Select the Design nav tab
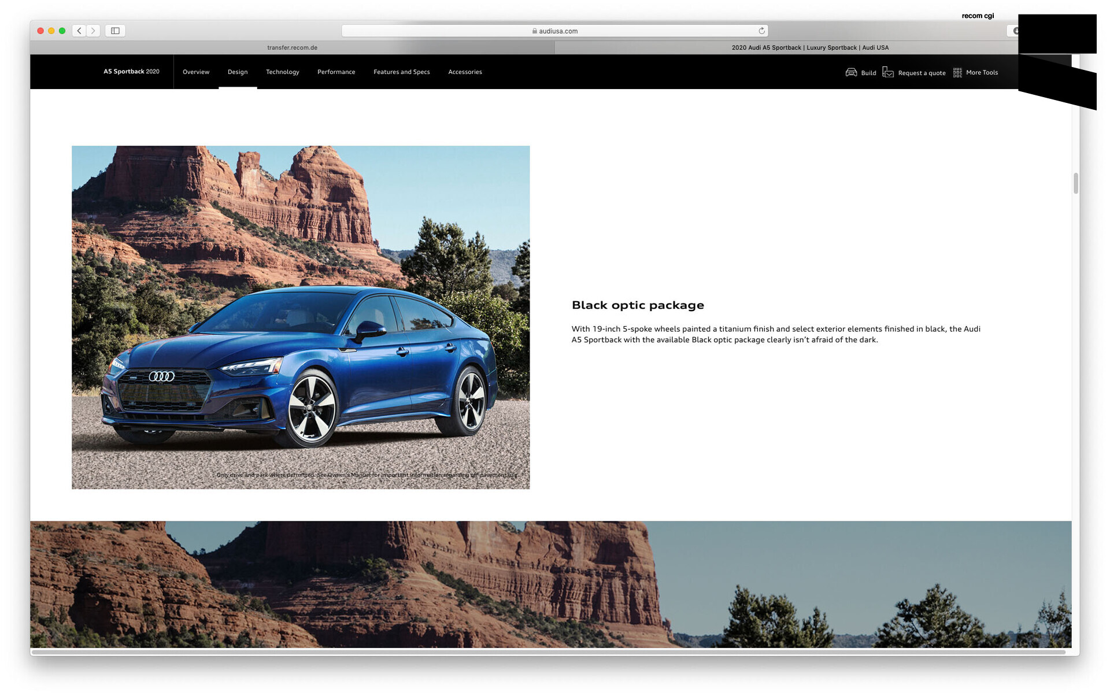 click(238, 72)
